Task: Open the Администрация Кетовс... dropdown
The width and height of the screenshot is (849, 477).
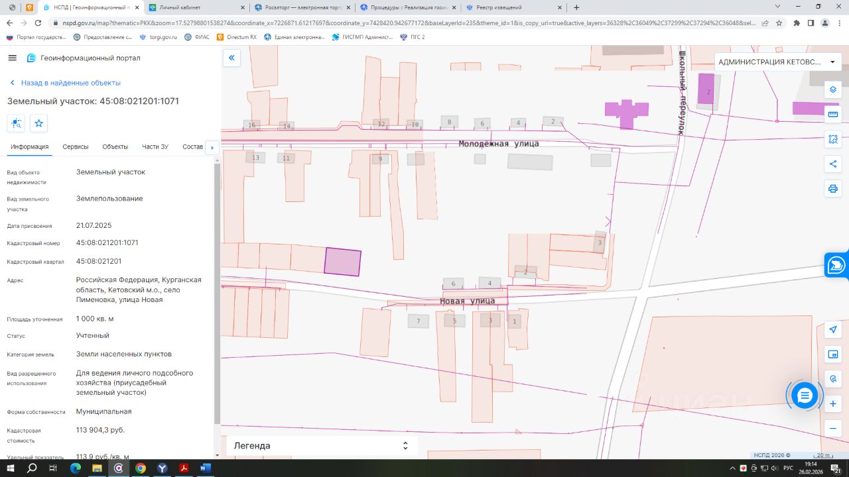Action: click(x=777, y=62)
